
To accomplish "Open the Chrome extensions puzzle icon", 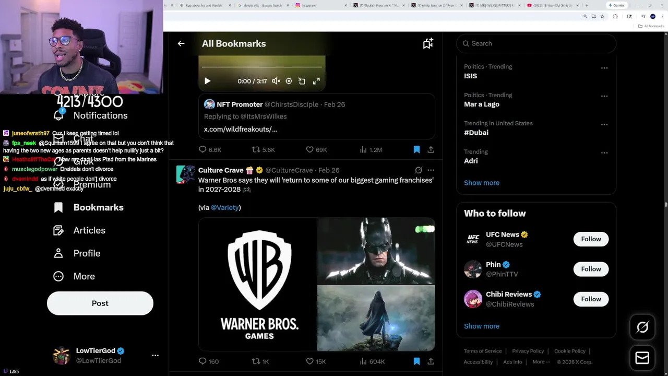I will click(615, 17).
